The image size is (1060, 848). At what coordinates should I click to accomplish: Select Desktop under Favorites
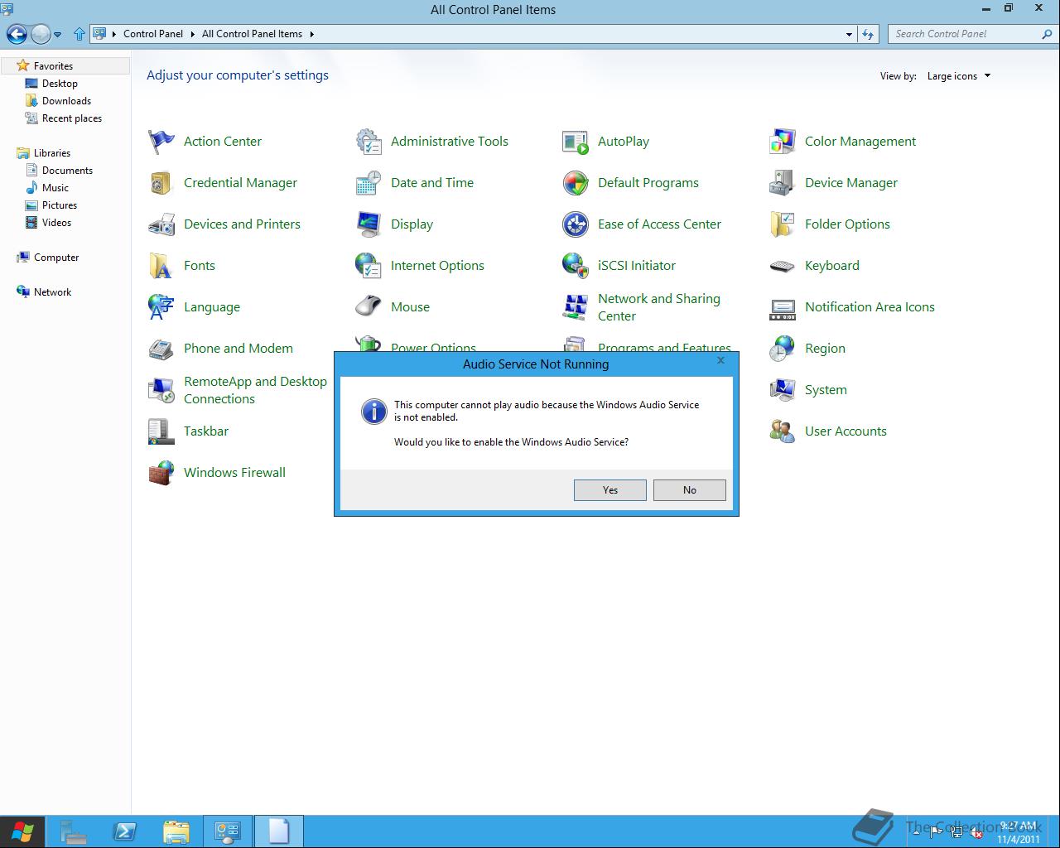tap(60, 84)
